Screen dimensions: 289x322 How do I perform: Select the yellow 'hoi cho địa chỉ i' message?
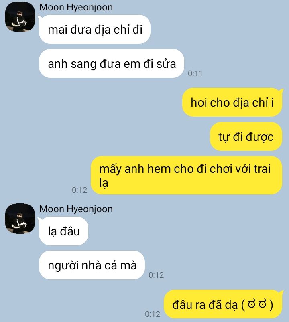coord(232,102)
